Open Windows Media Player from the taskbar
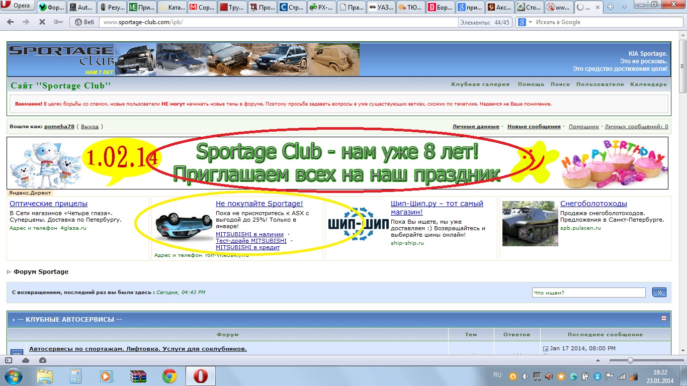The image size is (687, 386). click(106, 376)
